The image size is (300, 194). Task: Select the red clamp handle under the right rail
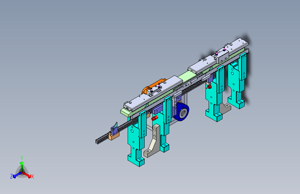click(209, 87)
